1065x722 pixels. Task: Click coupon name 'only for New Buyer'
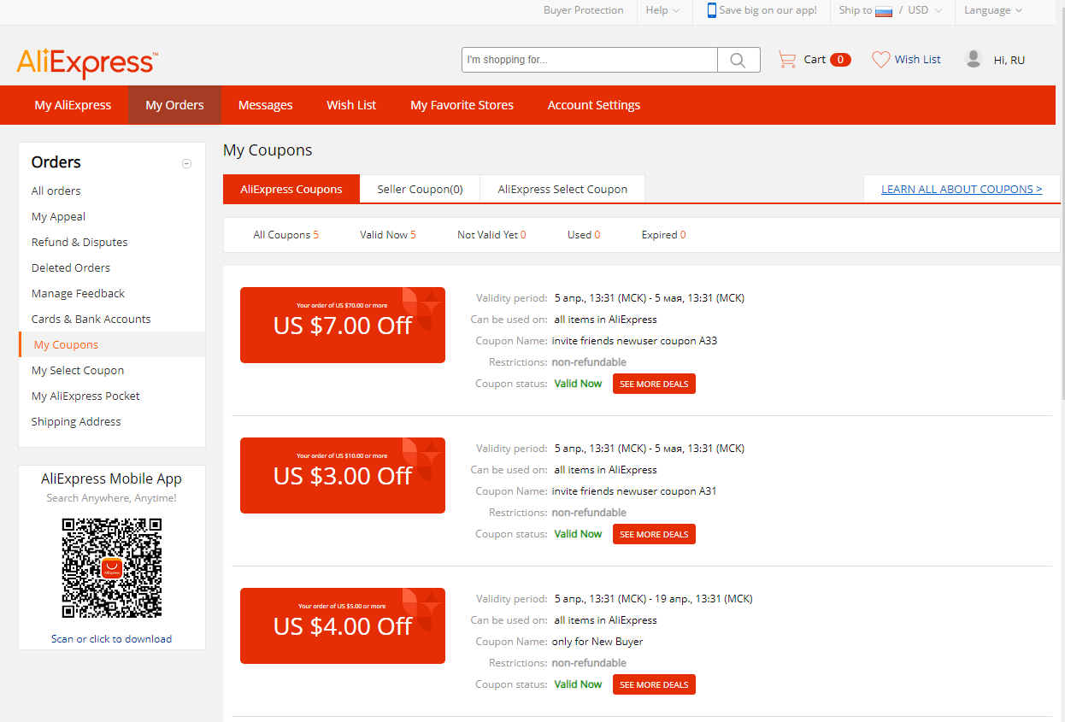(x=597, y=642)
